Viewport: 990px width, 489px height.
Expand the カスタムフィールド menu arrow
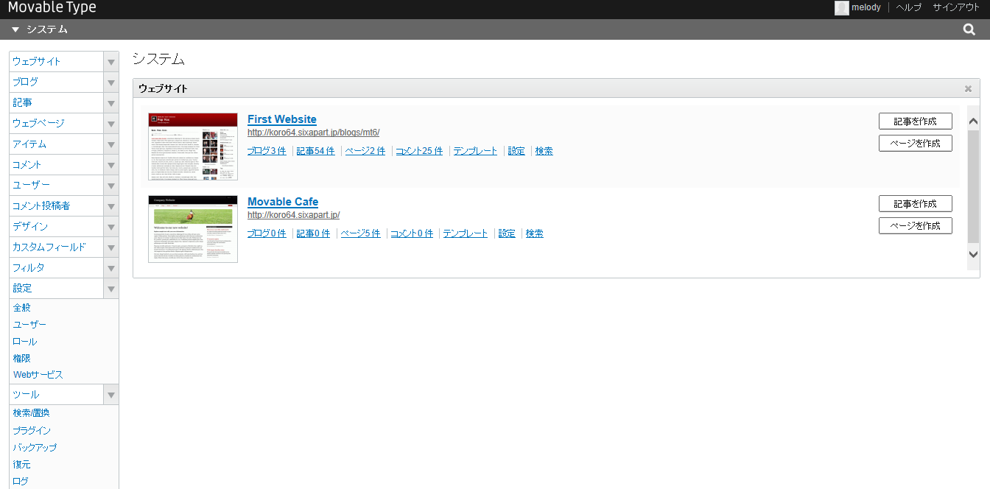pos(111,247)
